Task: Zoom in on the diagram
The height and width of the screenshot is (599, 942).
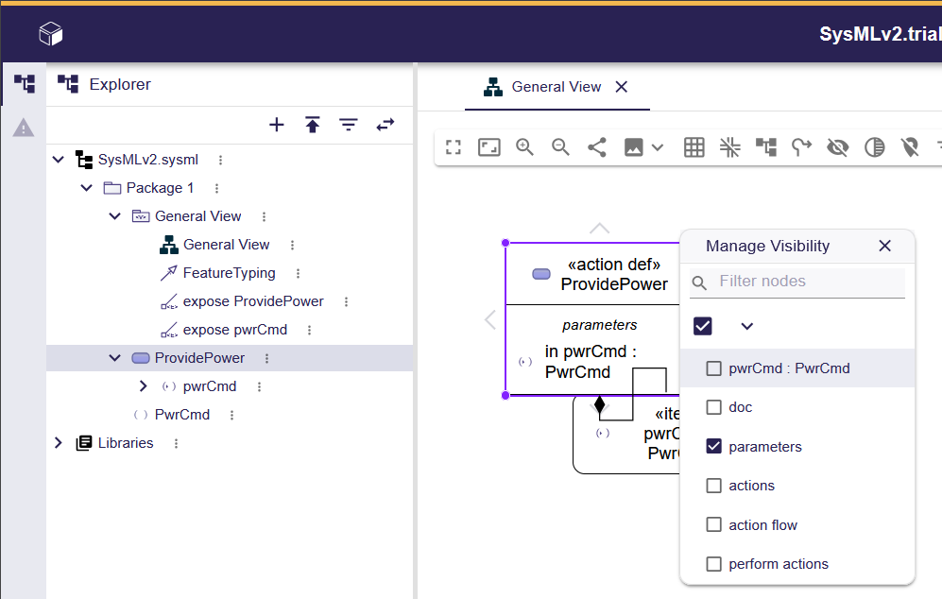Action: 524,147
